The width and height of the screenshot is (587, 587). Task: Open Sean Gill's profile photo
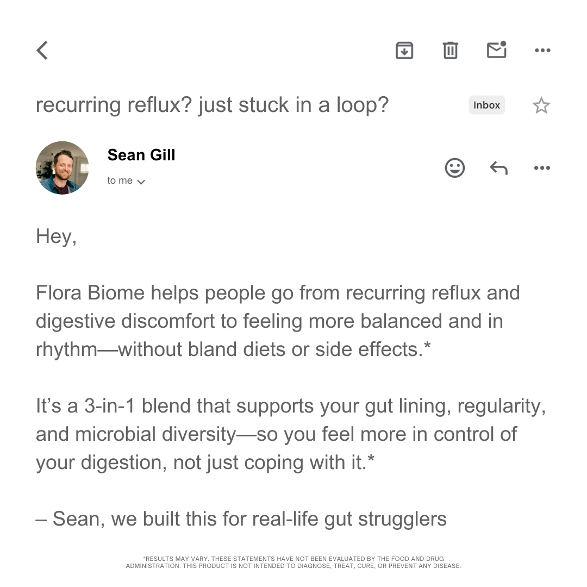62,168
